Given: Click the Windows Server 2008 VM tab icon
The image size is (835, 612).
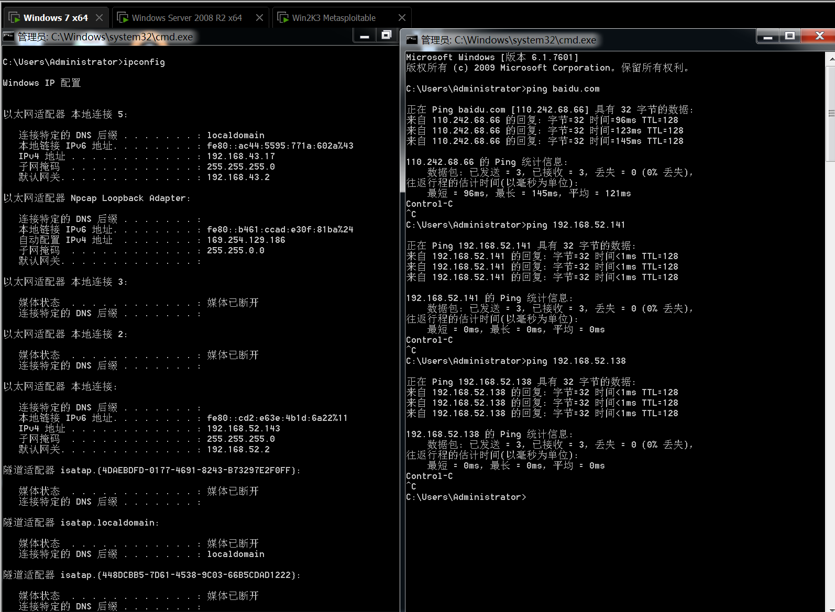Looking at the screenshot, I should click(123, 18).
